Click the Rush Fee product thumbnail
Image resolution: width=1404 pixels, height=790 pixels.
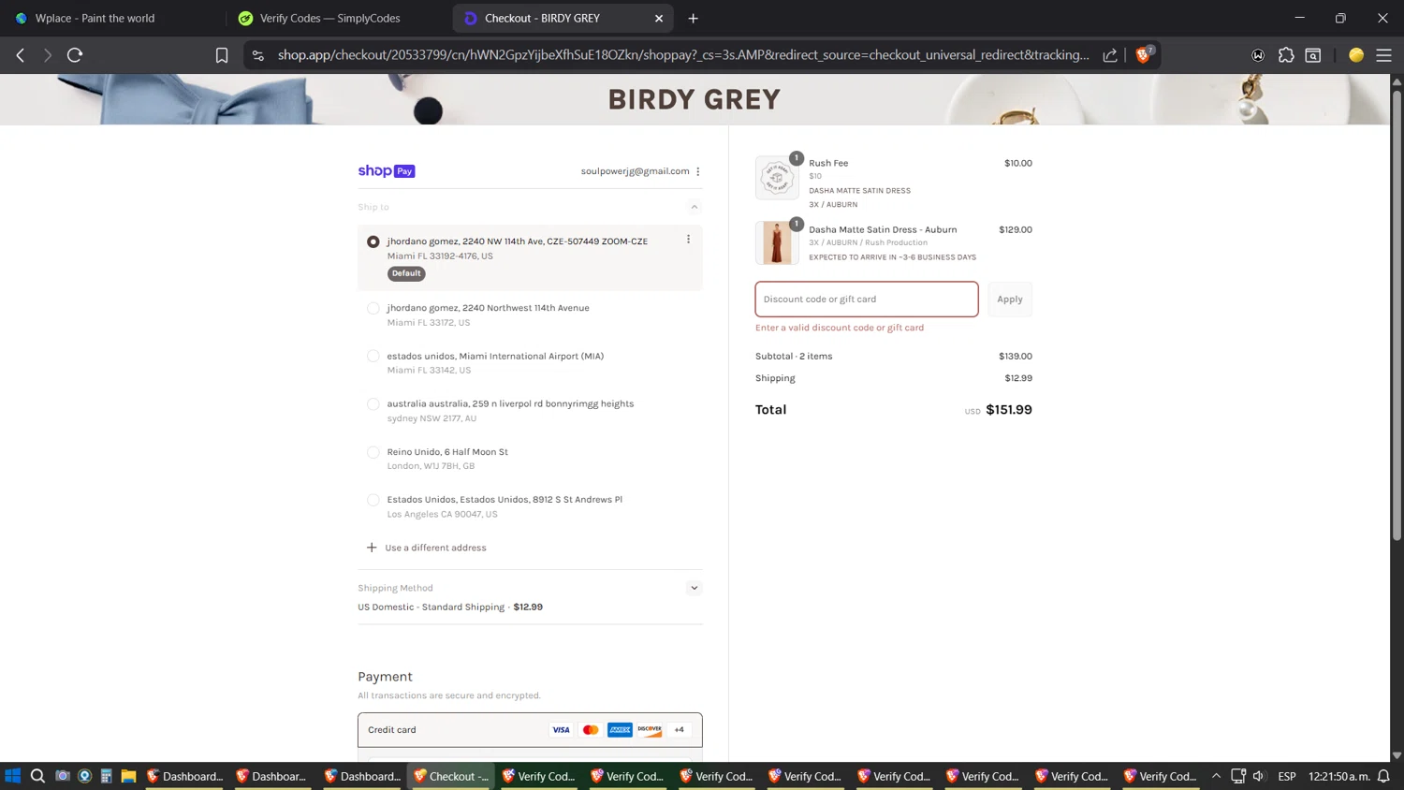[x=777, y=178]
